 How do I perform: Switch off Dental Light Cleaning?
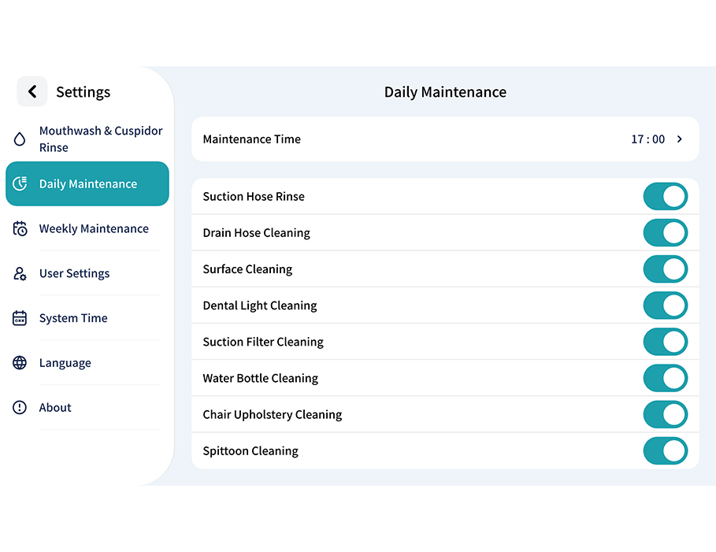(x=665, y=306)
